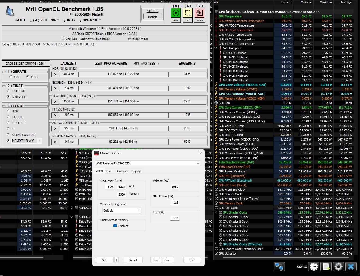Click the X beside HDR test result
Screen dimensions: 360x276
[x=55, y=75]
